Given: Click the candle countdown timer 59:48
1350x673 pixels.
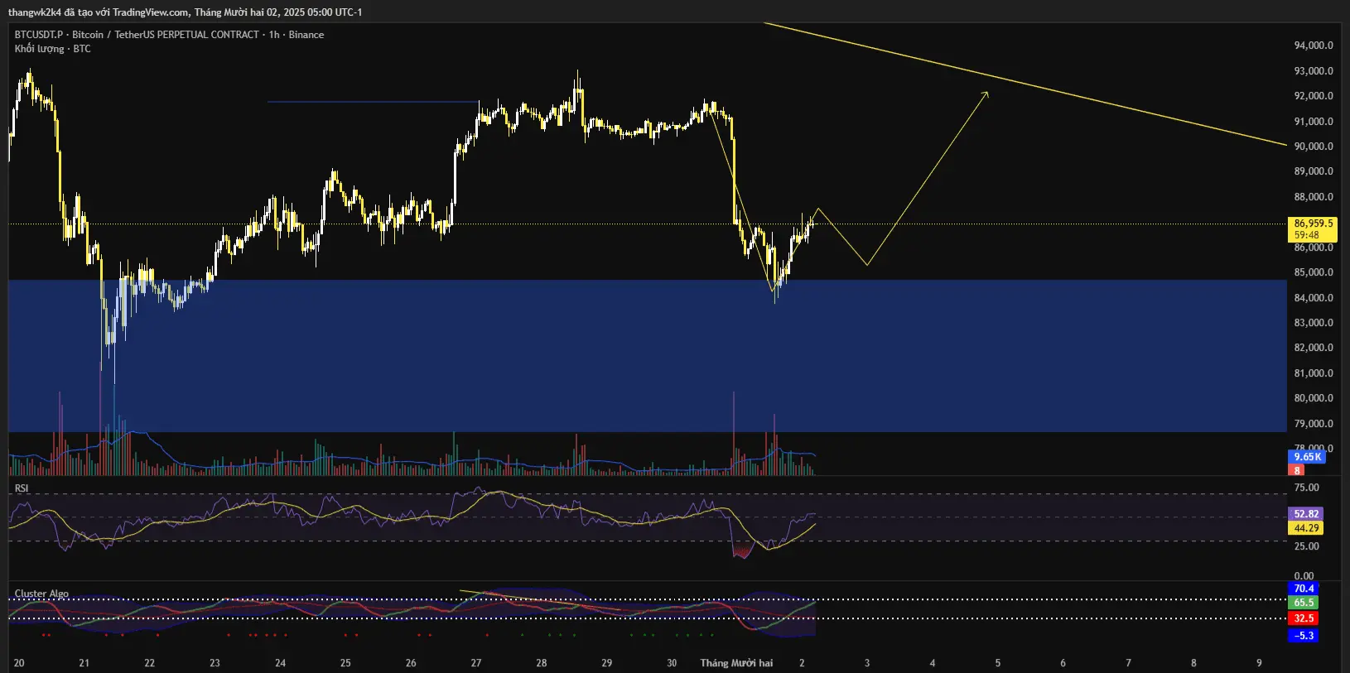Looking at the screenshot, I should click(1307, 235).
